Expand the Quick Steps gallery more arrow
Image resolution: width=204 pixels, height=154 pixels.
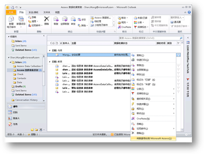113,25
